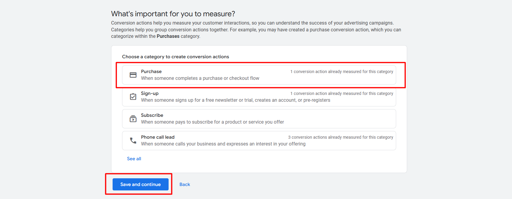Go back using the Back link
This screenshot has width=512, height=199.
185,185
